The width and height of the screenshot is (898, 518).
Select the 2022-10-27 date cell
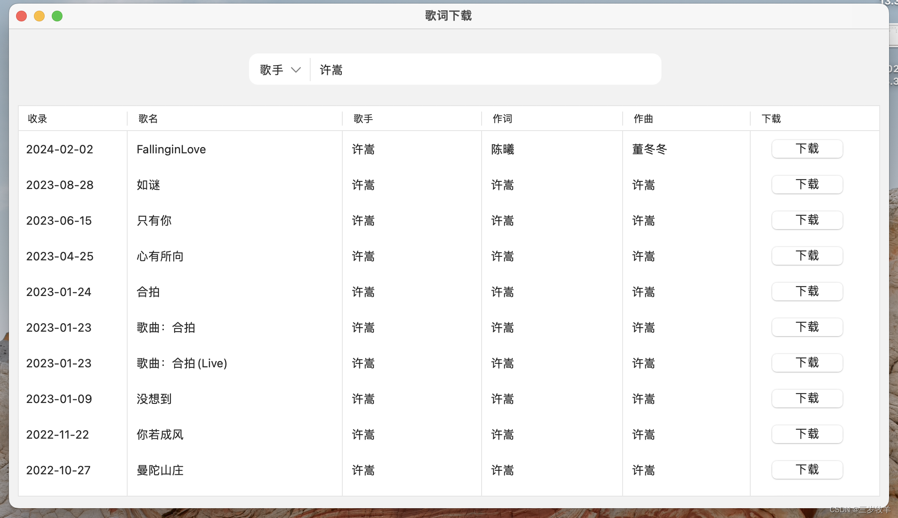coord(58,470)
